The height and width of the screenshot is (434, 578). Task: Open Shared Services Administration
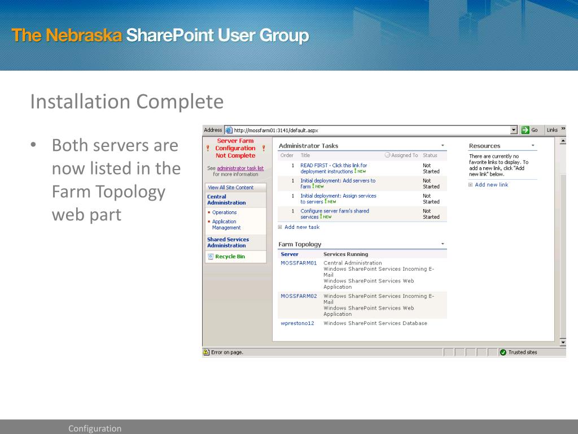[228, 242]
